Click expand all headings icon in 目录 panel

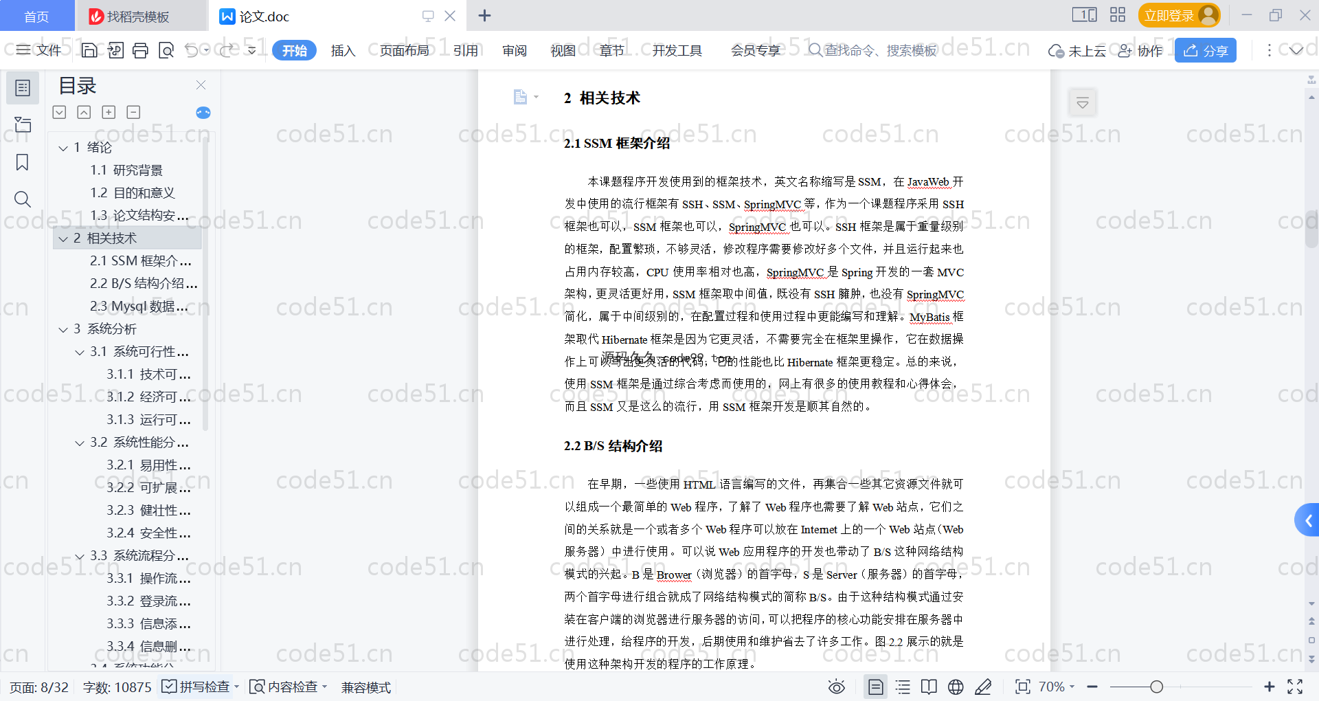coord(60,112)
